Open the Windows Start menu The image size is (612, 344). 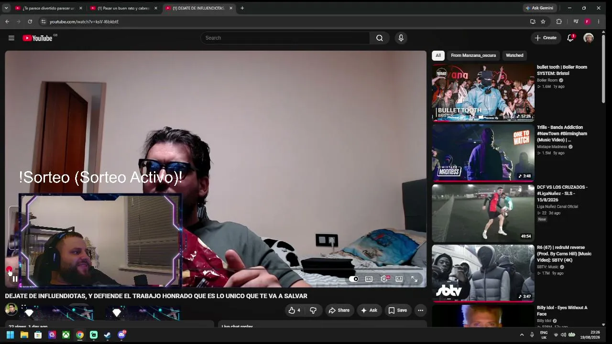pyautogui.click(x=10, y=335)
